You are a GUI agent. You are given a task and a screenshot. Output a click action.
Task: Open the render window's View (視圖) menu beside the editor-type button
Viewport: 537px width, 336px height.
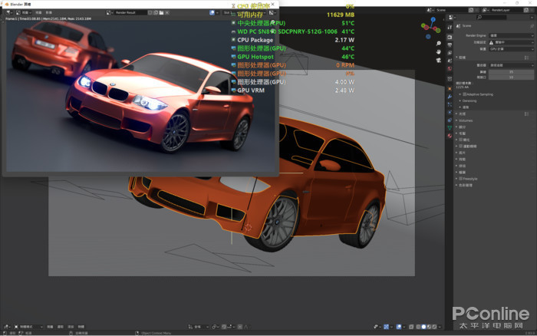tap(38, 13)
